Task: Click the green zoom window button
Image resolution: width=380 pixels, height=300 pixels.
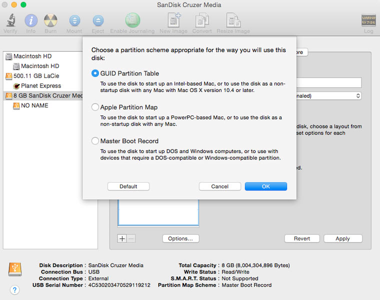Action: pos(23,4)
